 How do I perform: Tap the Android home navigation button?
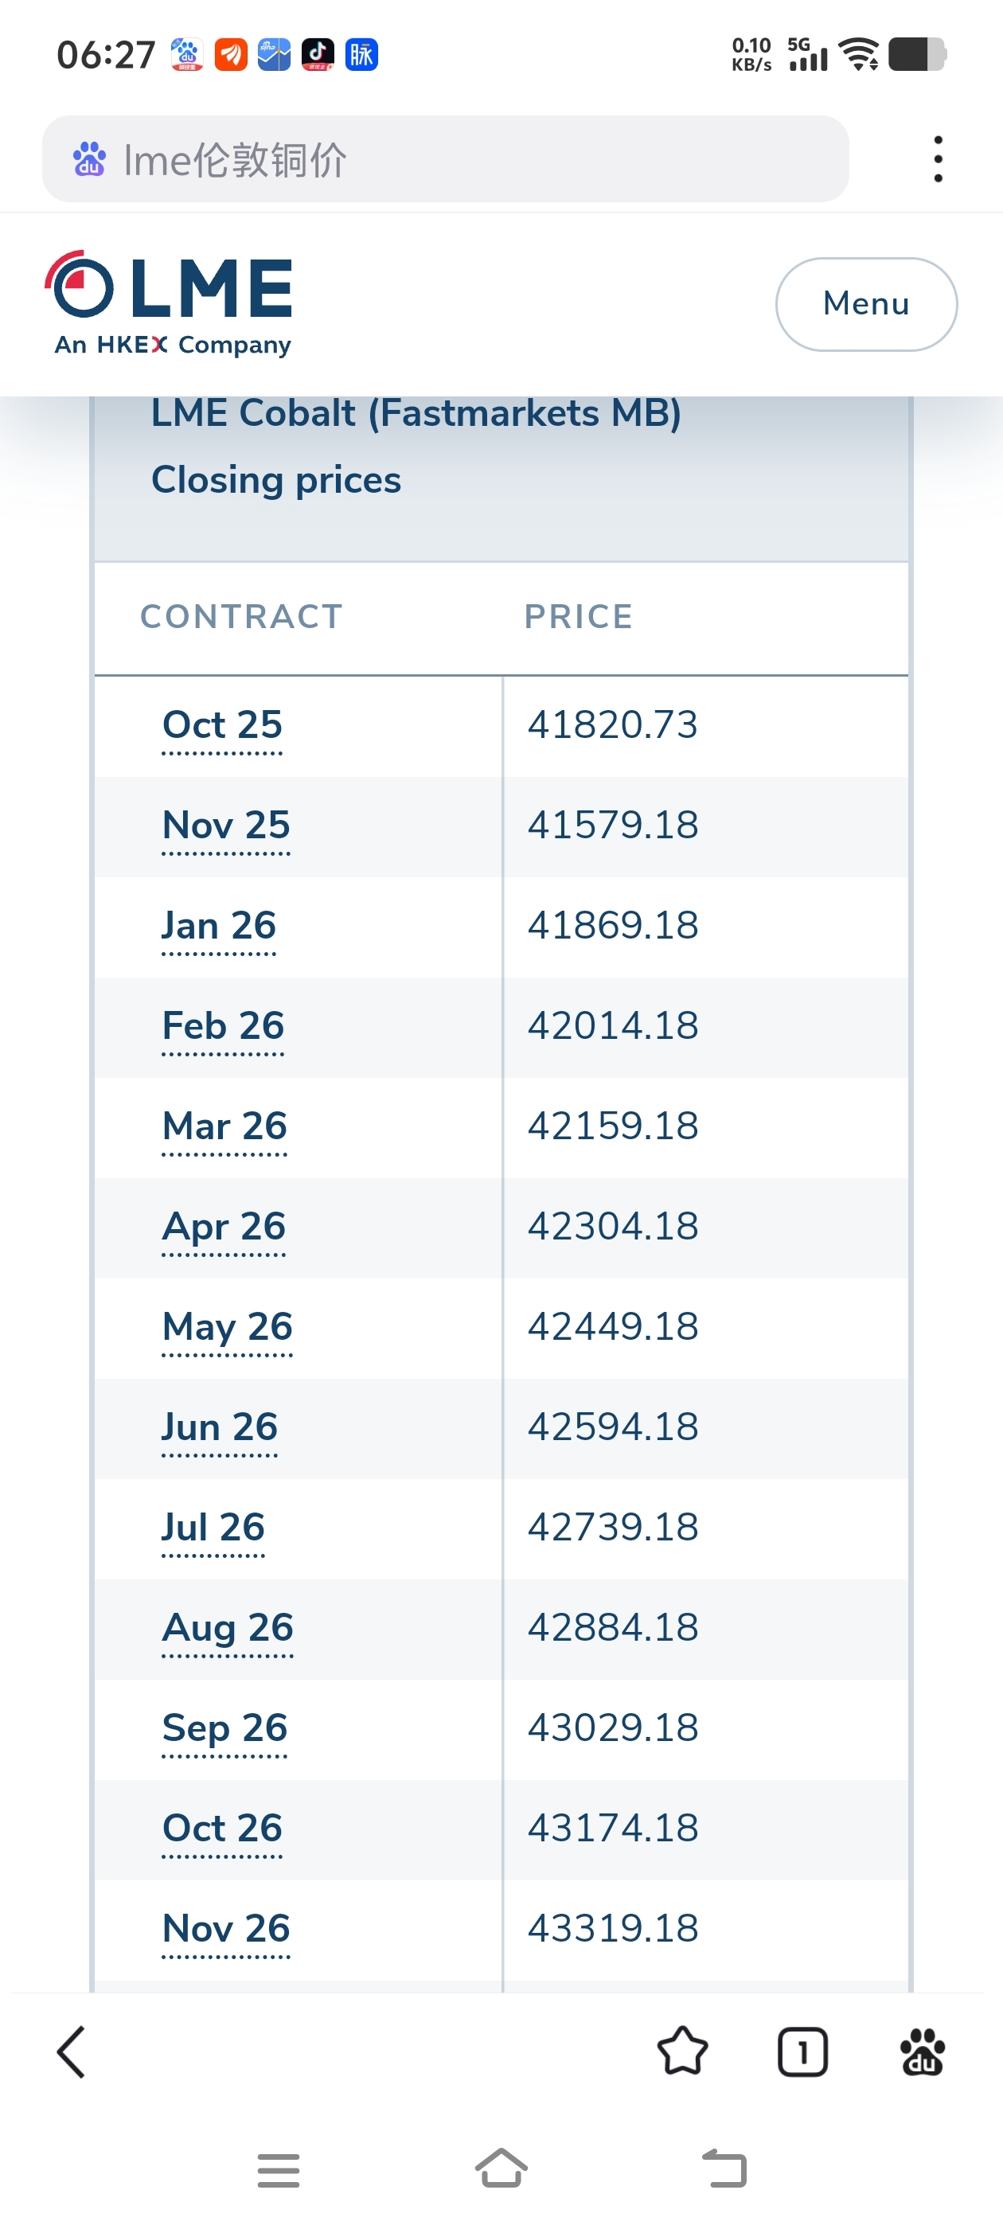click(x=501, y=2168)
